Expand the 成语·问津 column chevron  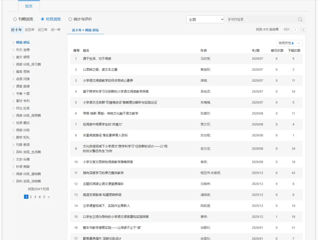tap(13, 79)
